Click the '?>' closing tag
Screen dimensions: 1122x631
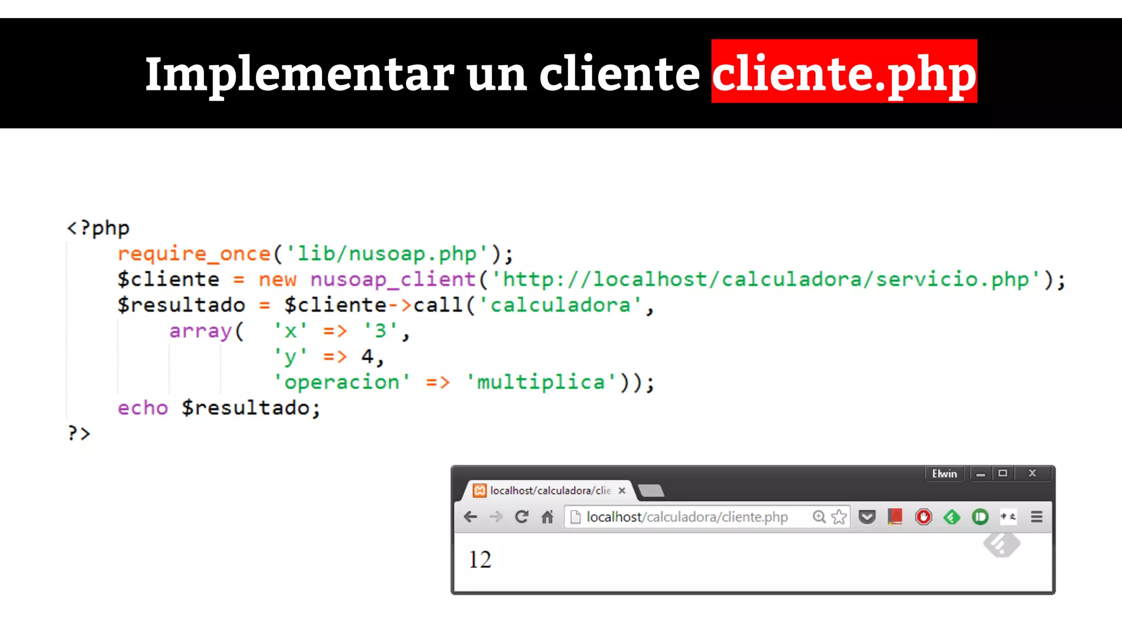pos(79,433)
